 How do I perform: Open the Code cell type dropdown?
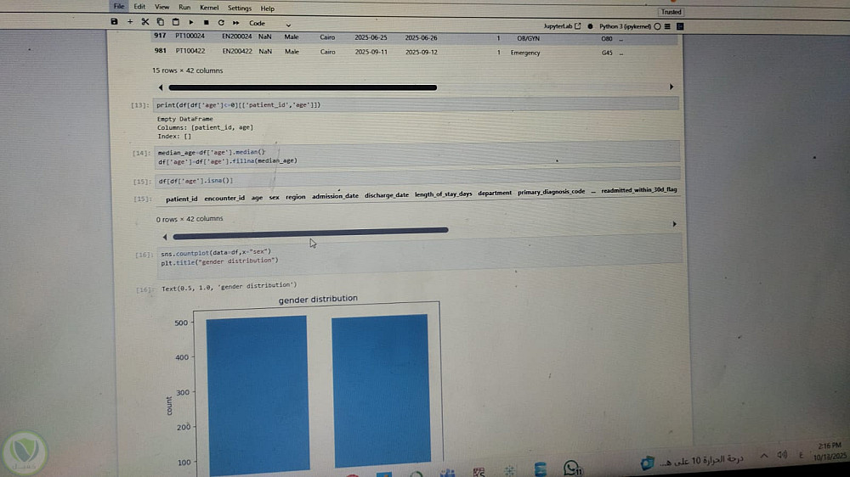tap(269, 23)
